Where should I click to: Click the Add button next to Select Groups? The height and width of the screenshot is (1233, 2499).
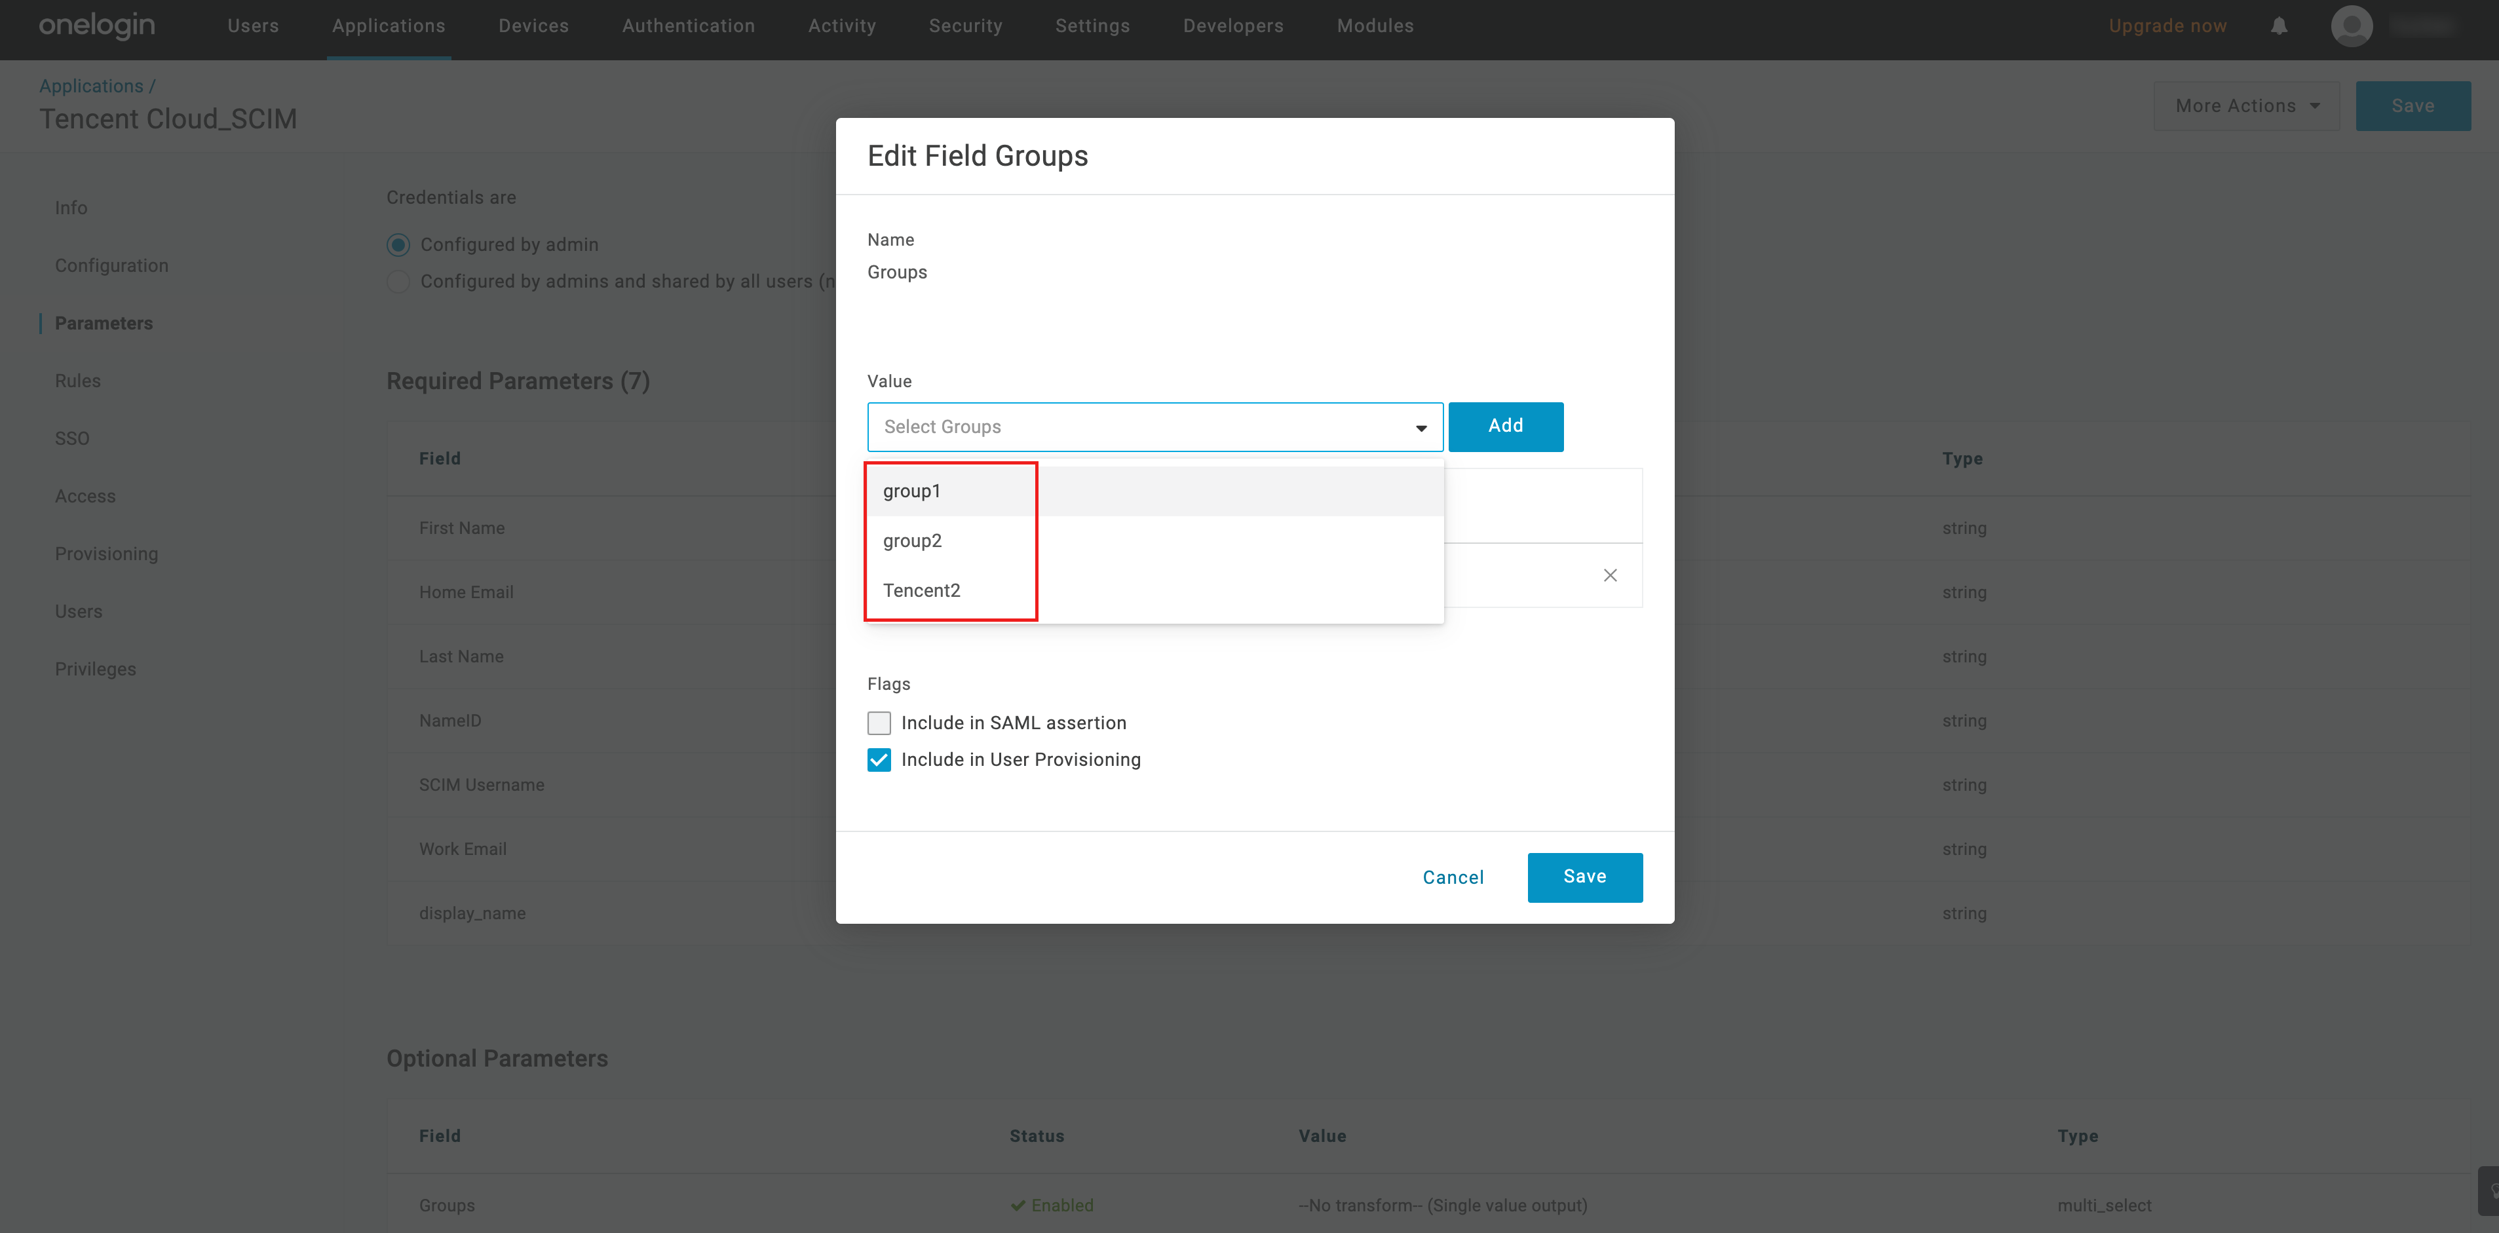pyautogui.click(x=1504, y=426)
